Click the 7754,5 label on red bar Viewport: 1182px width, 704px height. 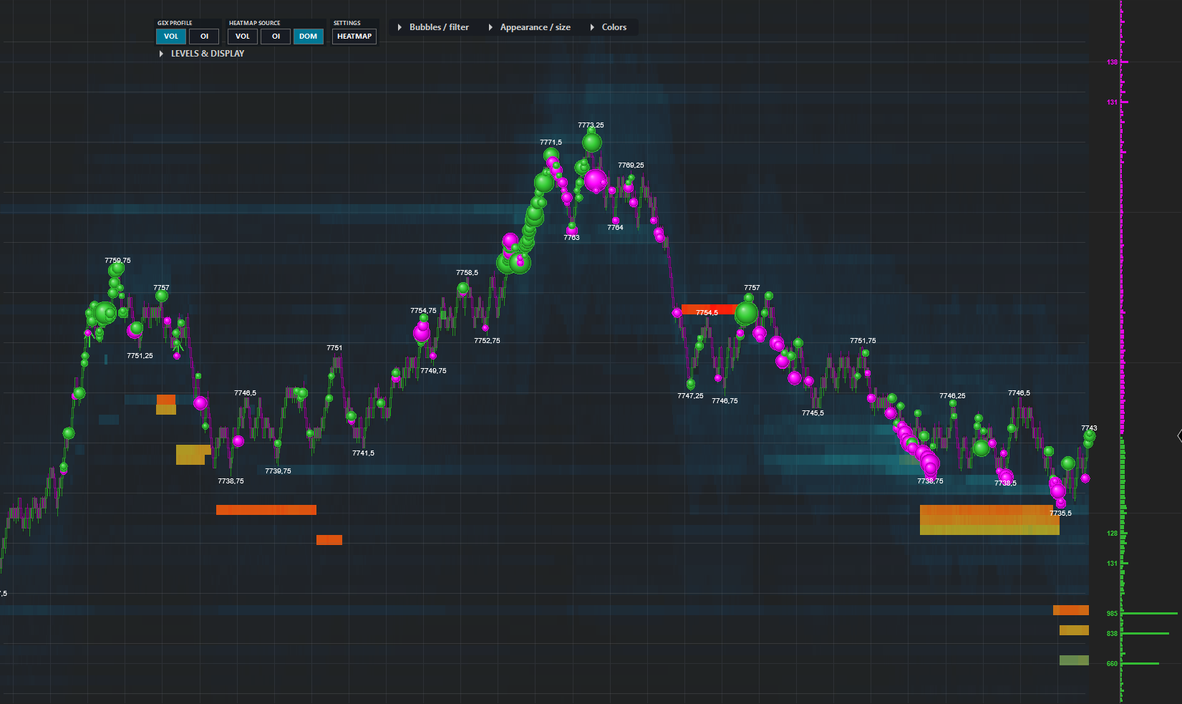[707, 312]
